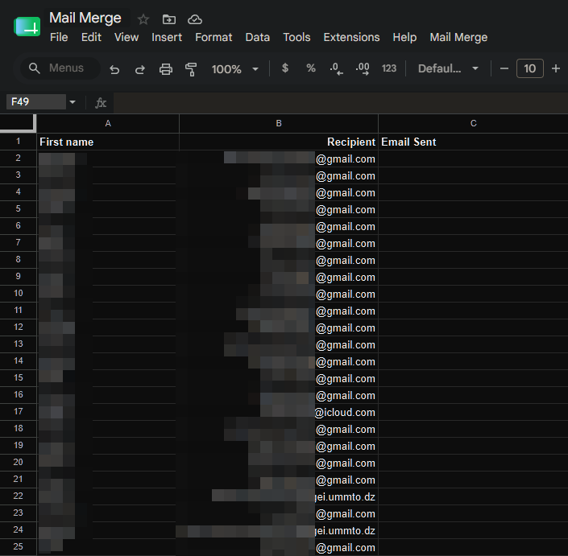Expand the name box dropdown arrow

click(x=73, y=102)
